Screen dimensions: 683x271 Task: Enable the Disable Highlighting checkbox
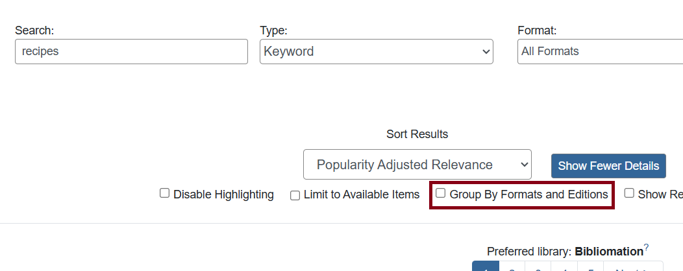pos(165,193)
